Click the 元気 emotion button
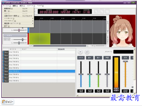 click(x=125, y=58)
